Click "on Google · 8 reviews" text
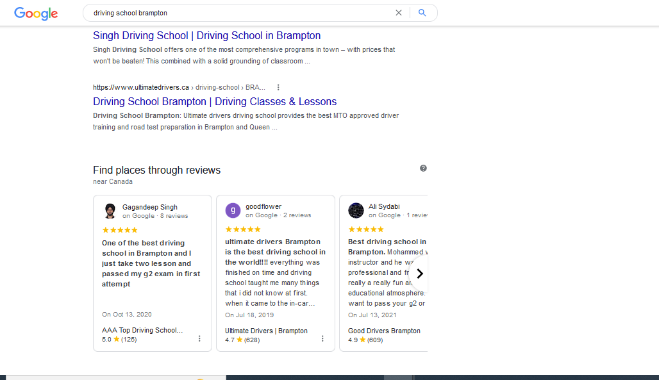 point(155,216)
